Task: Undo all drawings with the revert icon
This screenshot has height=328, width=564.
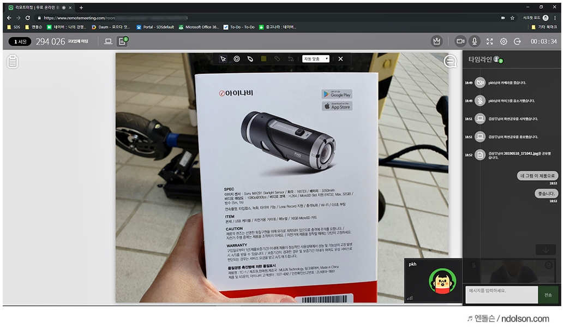Action: pos(291,59)
